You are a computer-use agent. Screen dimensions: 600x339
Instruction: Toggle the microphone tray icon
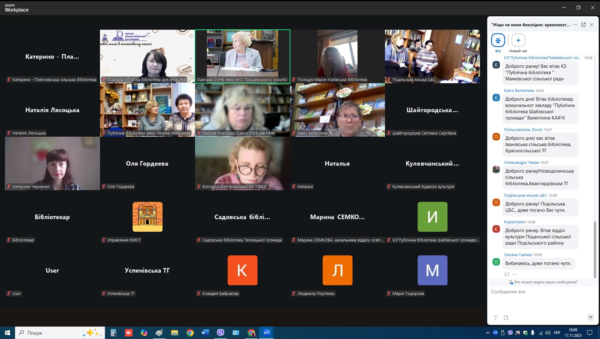pos(532,333)
